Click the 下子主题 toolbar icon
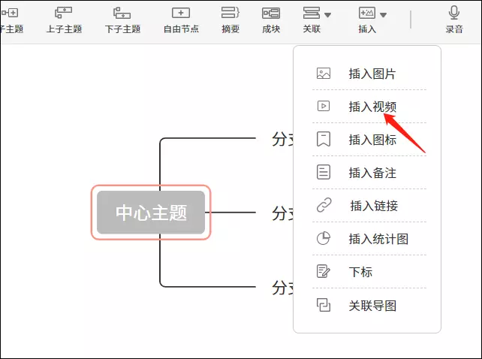 [x=122, y=13]
